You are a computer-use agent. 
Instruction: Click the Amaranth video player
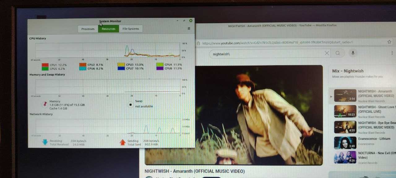point(234,115)
